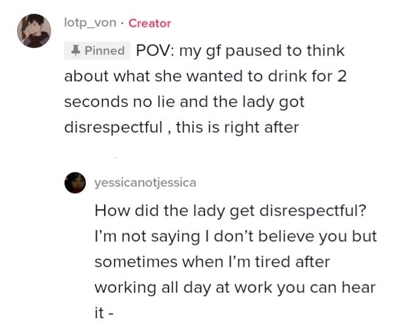Image resolution: width=403 pixels, height=327 pixels.
Task: Click the pink Creator label
Action: 150,23
